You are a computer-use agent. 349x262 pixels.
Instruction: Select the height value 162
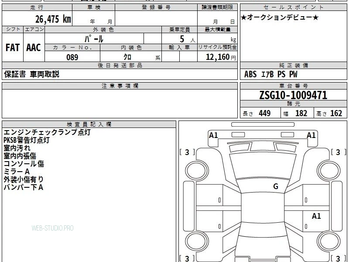click(x=336, y=113)
